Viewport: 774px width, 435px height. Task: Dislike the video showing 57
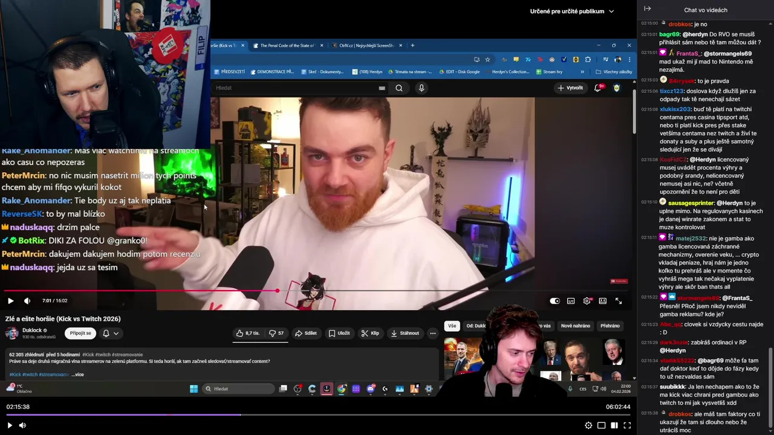click(276, 333)
